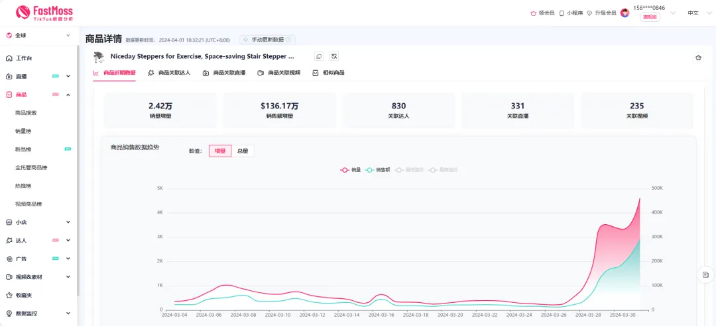Switch to the 商品关联达人 tab
Screen dimensions: 716x326
169,73
